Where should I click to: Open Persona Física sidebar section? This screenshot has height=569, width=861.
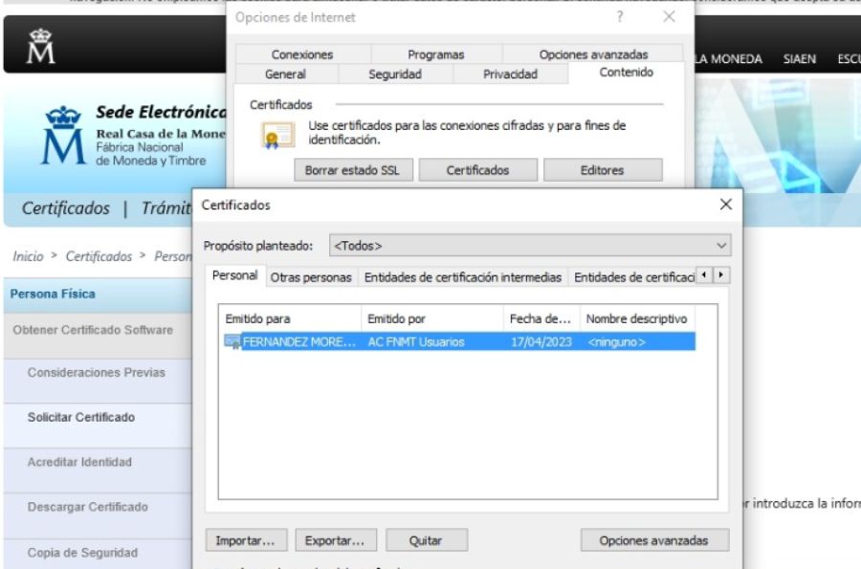99,295
